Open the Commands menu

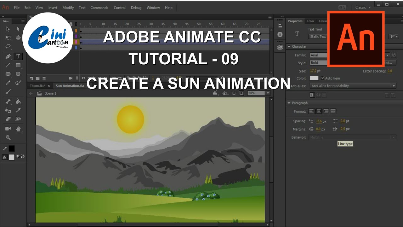99,8
